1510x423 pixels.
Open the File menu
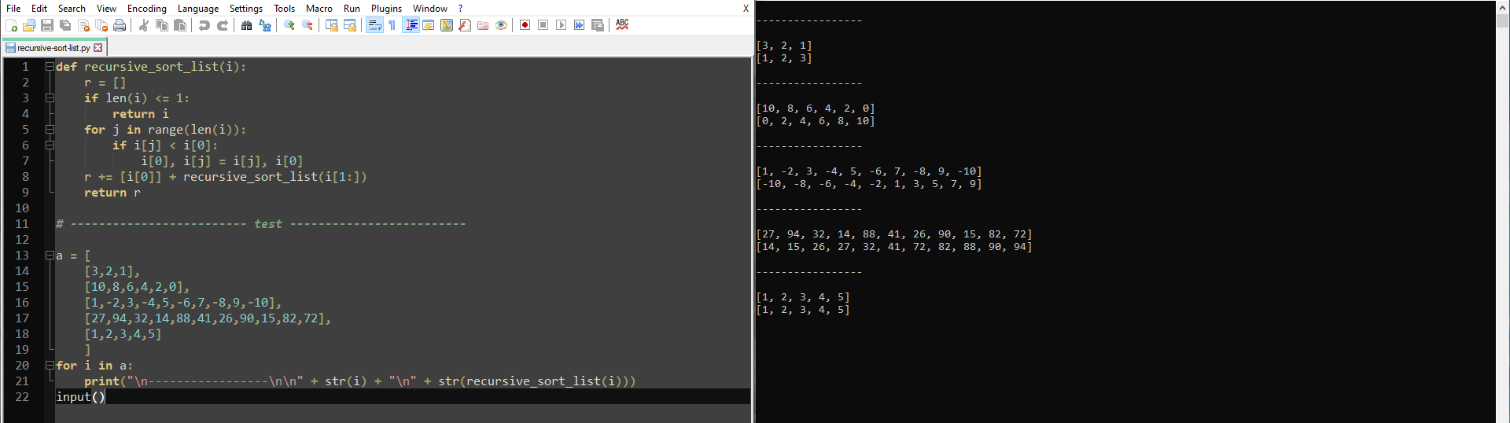[x=13, y=9]
